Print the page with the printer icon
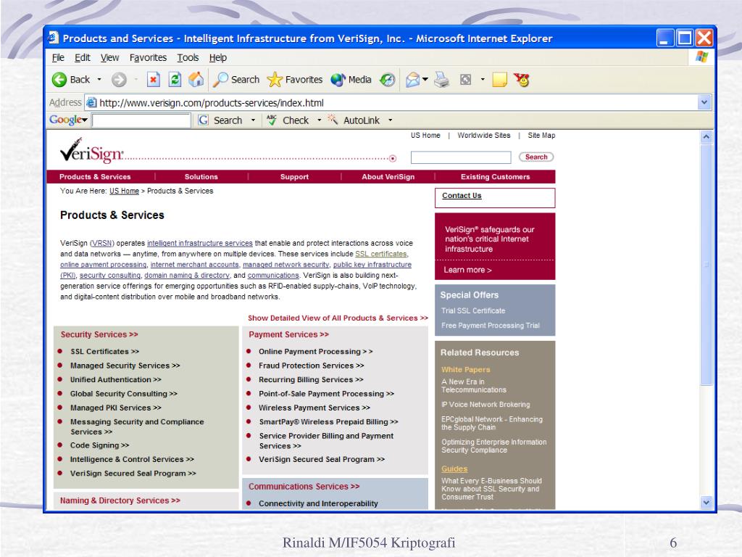 click(441, 80)
